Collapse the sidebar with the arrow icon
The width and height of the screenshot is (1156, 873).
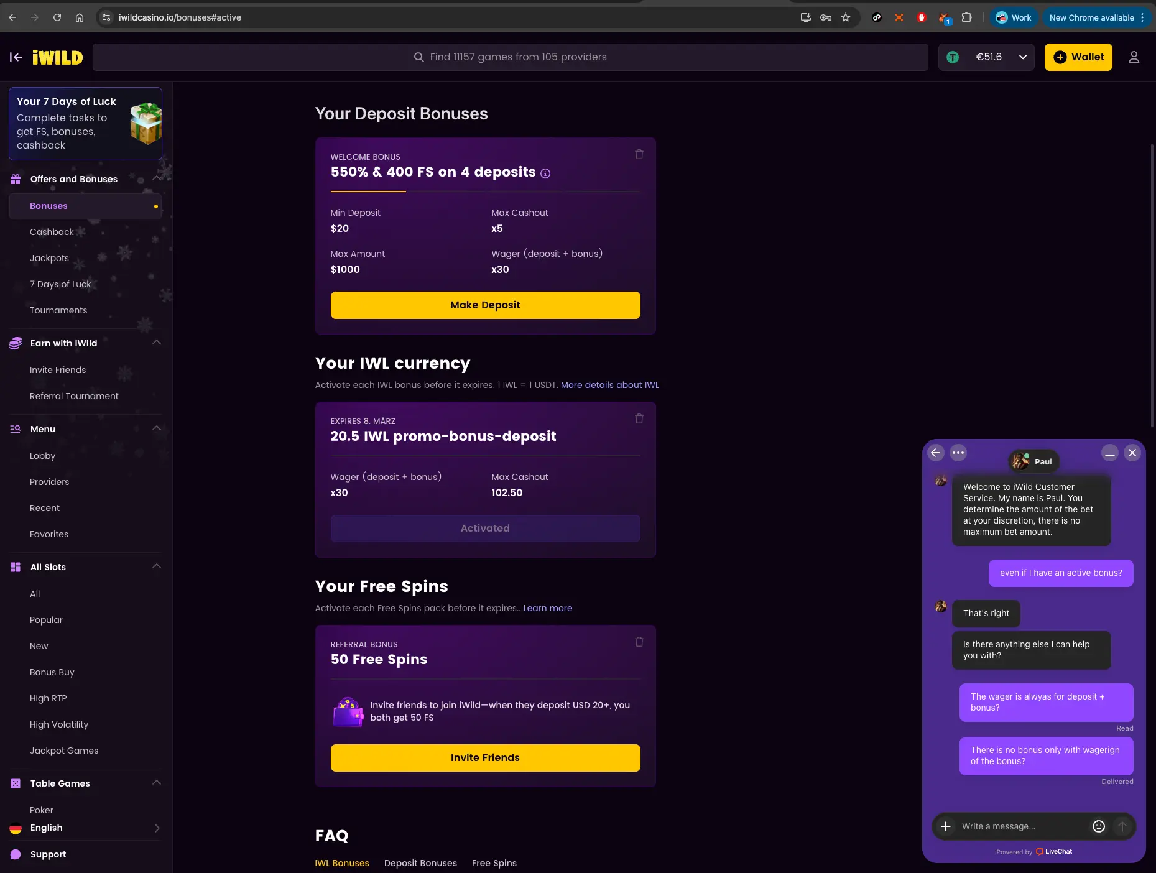(16, 57)
